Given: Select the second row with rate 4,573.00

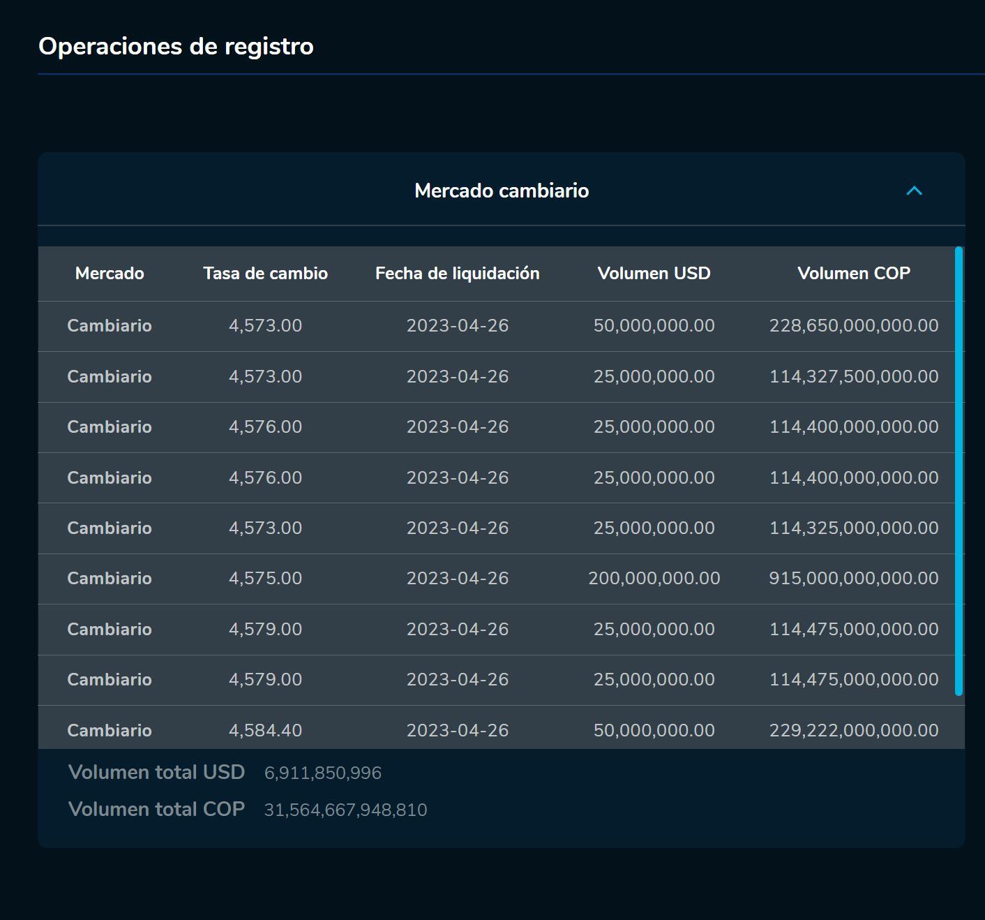Looking at the screenshot, I should tap(488, 376).
